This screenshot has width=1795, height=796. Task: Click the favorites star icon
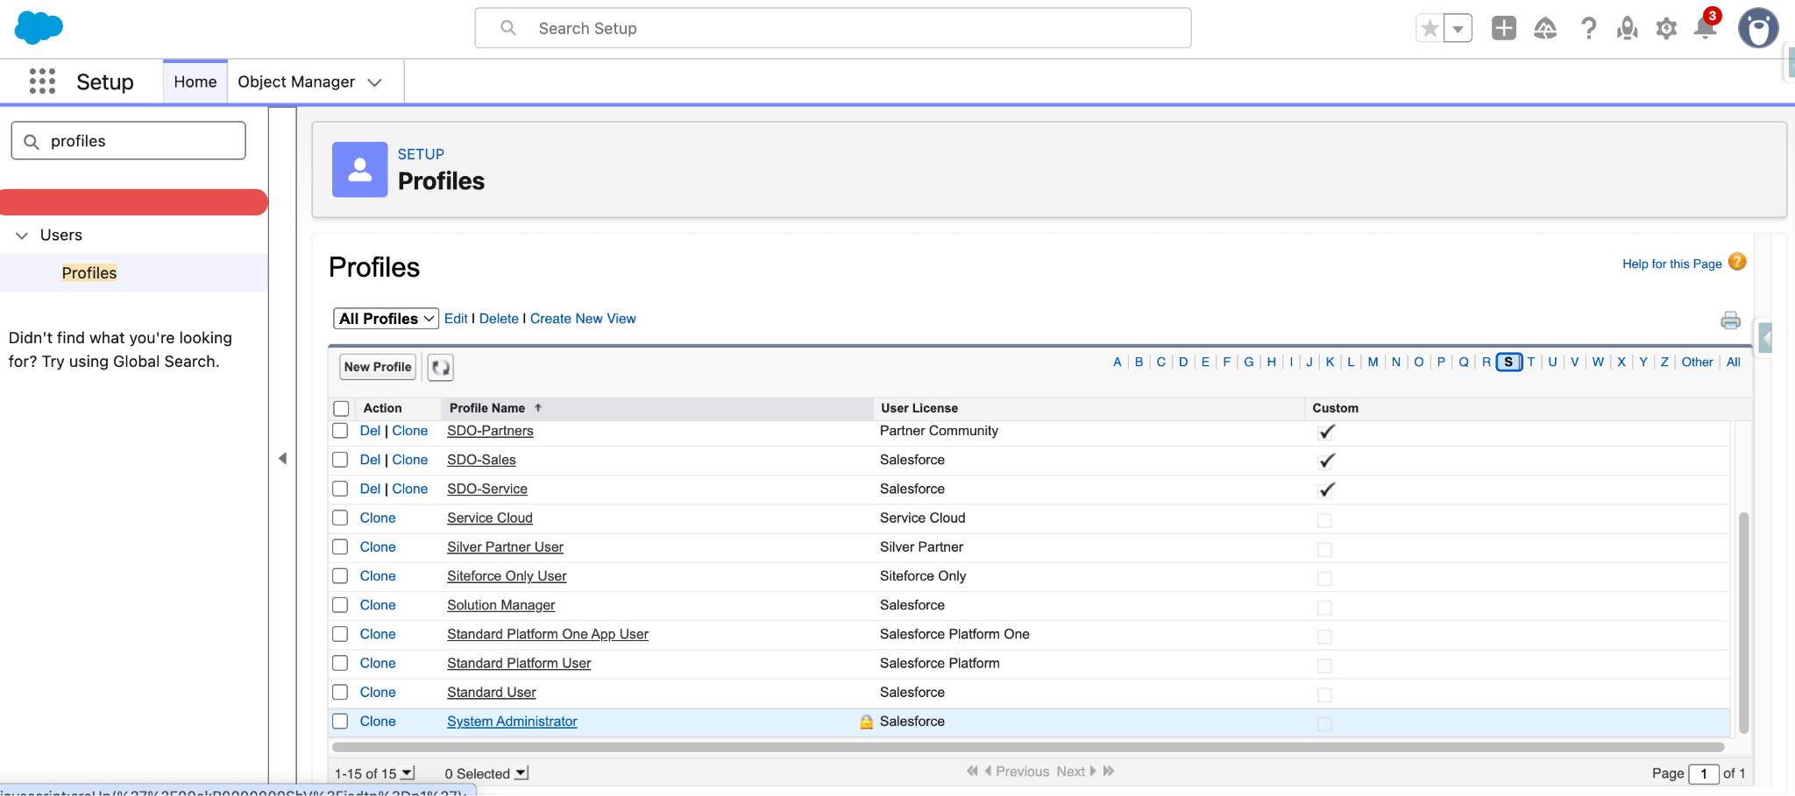tap(1430, 28)
